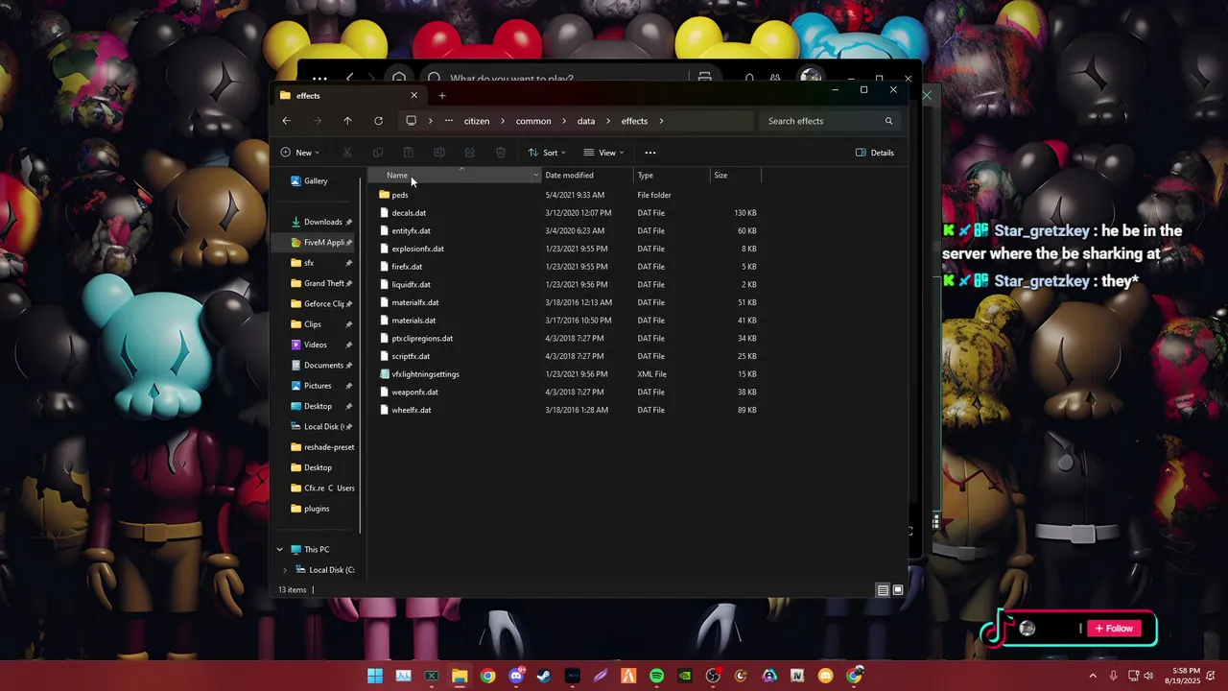The height and width of the screenshot is (691, 1228).
Task: Open the Sort dropdown
Action: click(x=547, y=153)
